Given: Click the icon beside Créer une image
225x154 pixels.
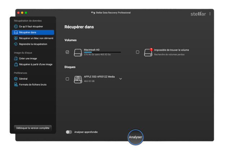Looking at the screenshot, I should (16, 58).
